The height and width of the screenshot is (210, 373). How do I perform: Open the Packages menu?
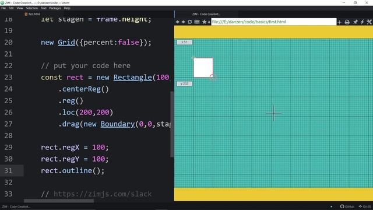click(x=55, y=8)
